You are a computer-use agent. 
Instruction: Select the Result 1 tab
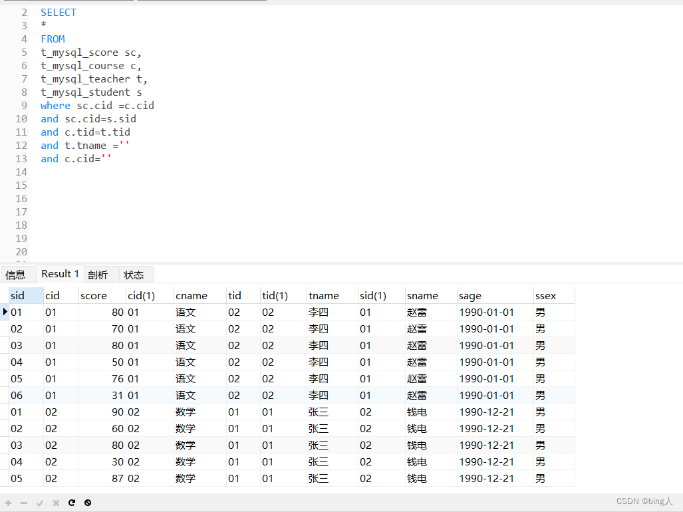60,273
